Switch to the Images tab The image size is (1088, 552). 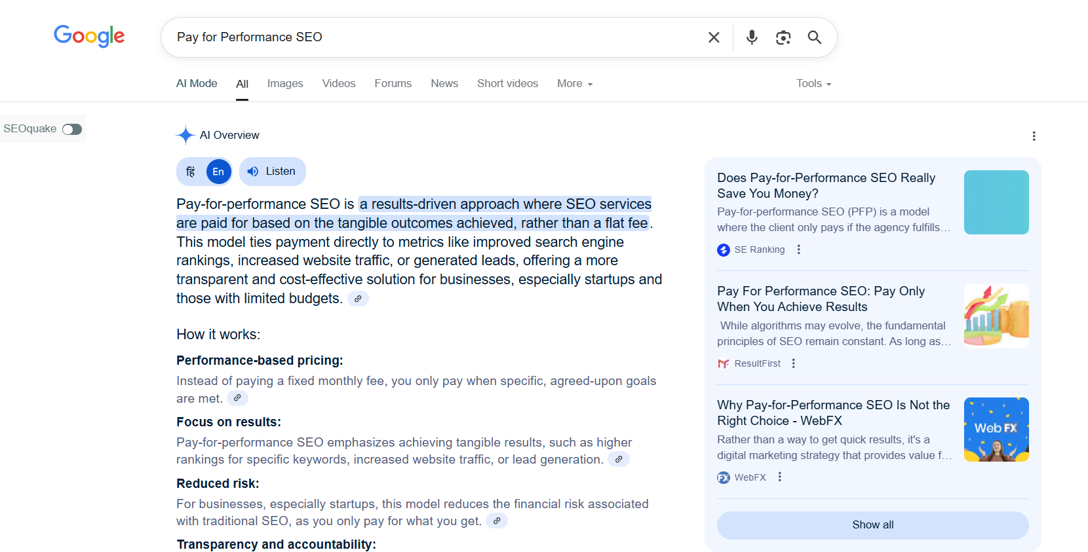(x=285, y=84)
